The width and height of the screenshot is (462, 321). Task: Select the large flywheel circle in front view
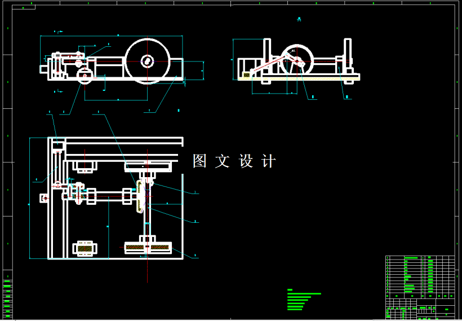click(148, 61)
